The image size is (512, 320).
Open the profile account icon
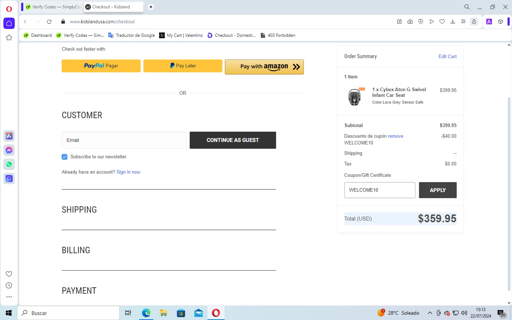474,21
